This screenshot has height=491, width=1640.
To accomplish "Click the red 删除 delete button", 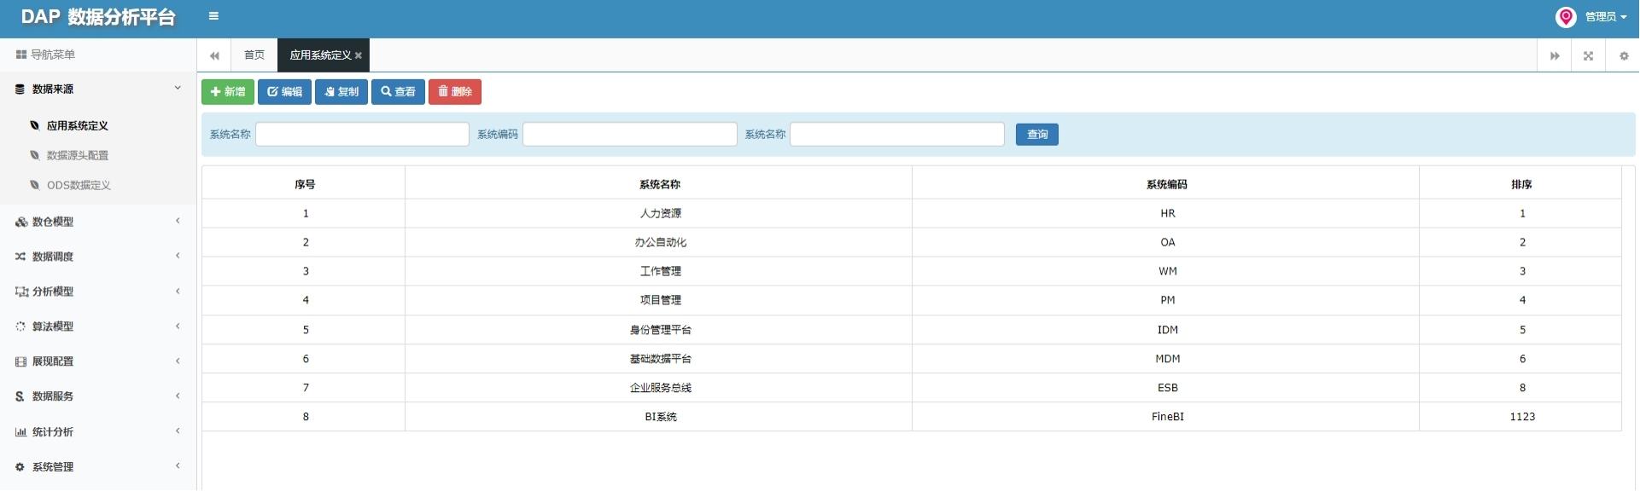I will click(455, 92).
